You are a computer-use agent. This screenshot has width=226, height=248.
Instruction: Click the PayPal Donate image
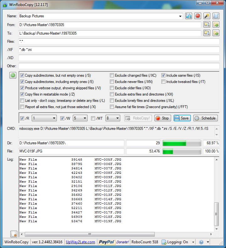[114, 242]
